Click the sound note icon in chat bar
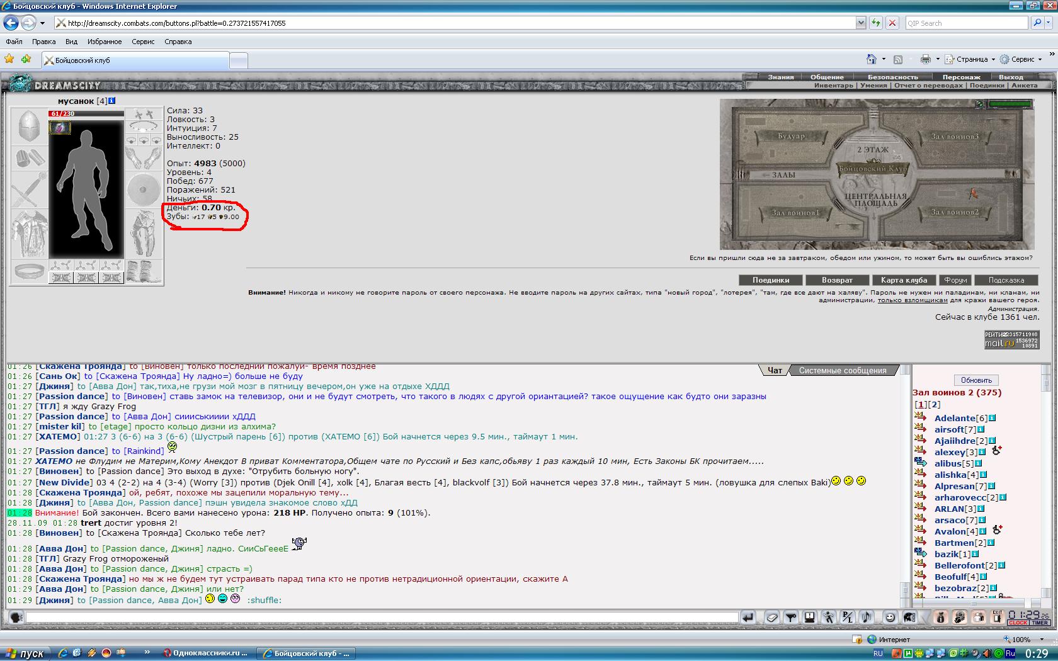This screenshot has width=1058, height=661. point(867,618)
